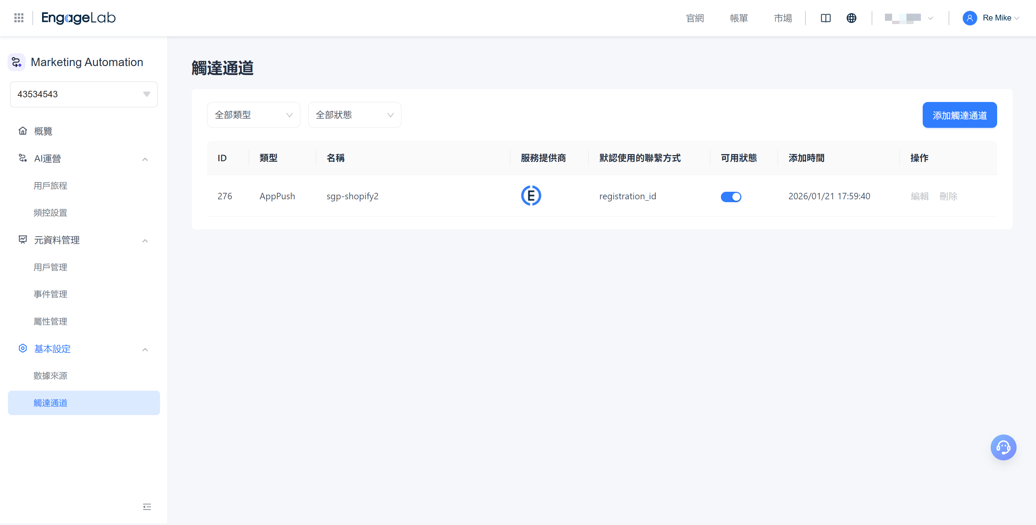Select 市場 in the top menu
The image size is (1036, 525).
783,18
